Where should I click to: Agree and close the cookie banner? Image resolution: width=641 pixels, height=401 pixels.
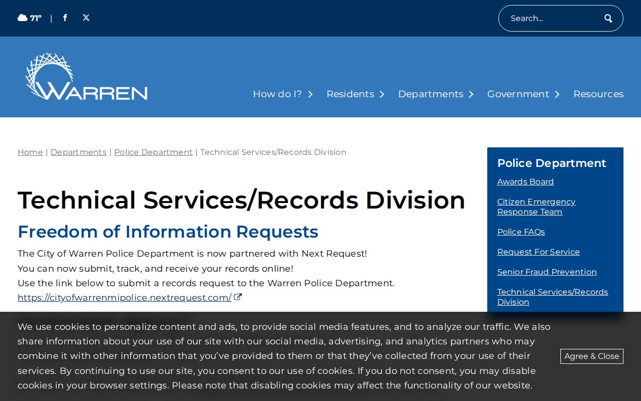[592, 356]
